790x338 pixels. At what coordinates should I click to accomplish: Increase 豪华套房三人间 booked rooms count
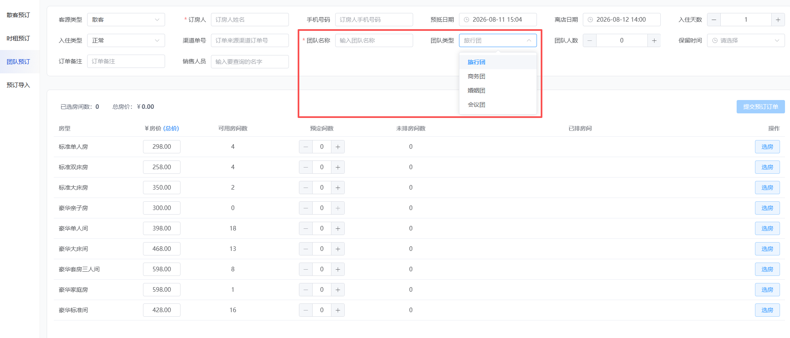pyautogui.click(x=338, y=269)
